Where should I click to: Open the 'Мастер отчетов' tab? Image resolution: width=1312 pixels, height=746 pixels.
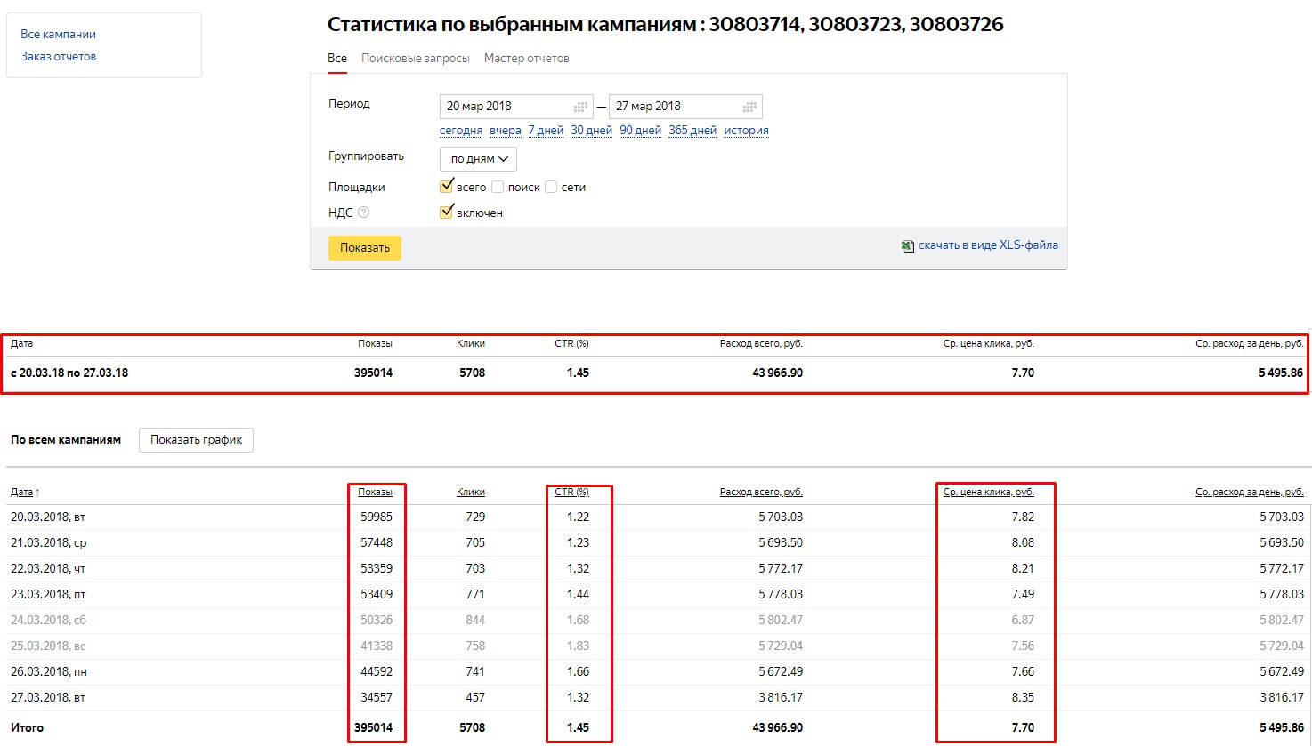click(527, 59)
